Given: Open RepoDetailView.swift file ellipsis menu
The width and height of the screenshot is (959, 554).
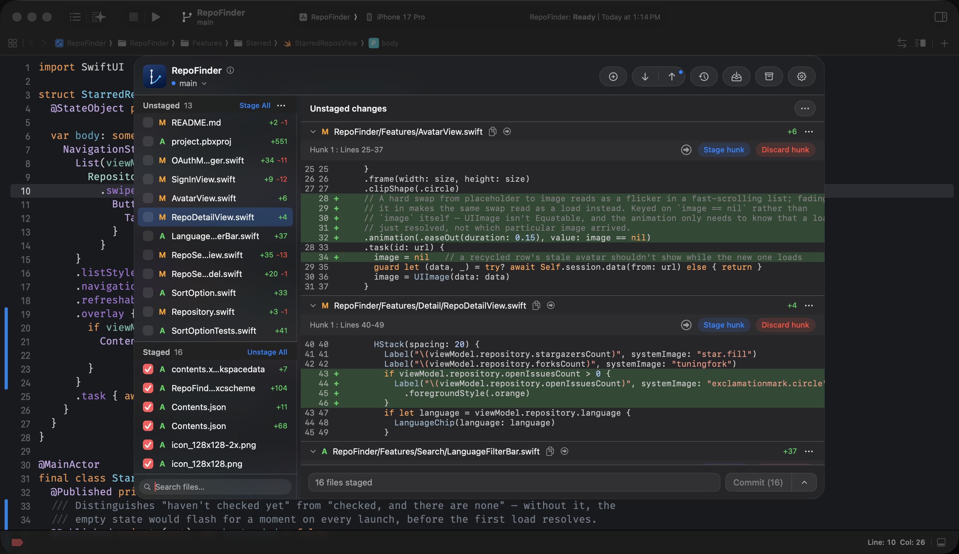Looking at the screenshot, I should pos(809,305).
